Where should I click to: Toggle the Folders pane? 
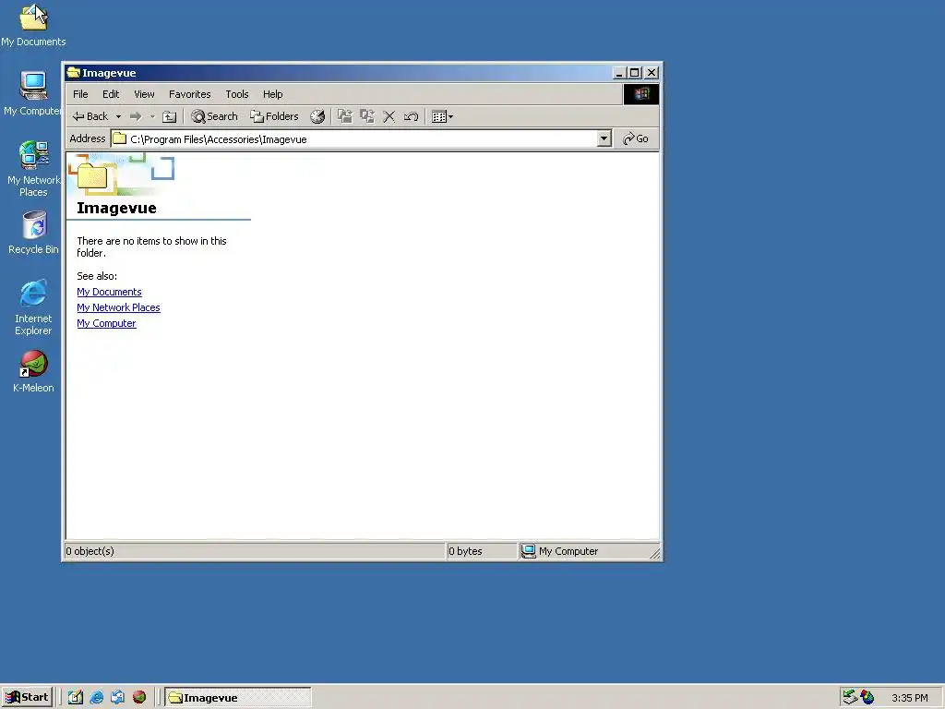pyautogui.click(x=274, y=116)
